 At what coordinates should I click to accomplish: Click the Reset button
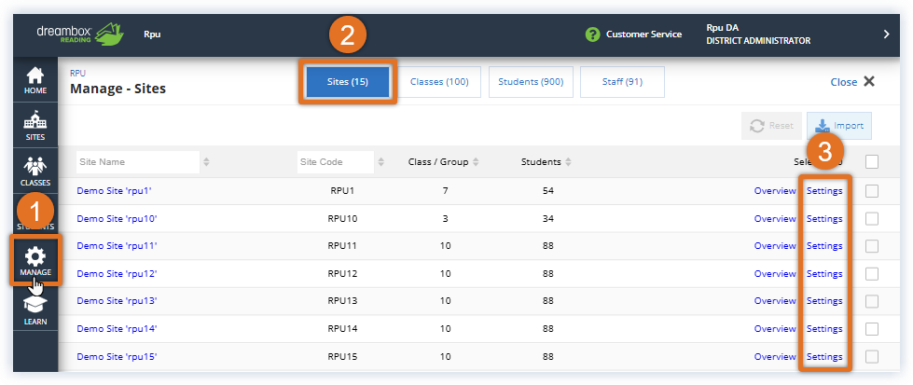771,126
